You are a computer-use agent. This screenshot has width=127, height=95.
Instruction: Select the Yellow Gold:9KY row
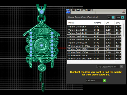click(x=94, y=27)
